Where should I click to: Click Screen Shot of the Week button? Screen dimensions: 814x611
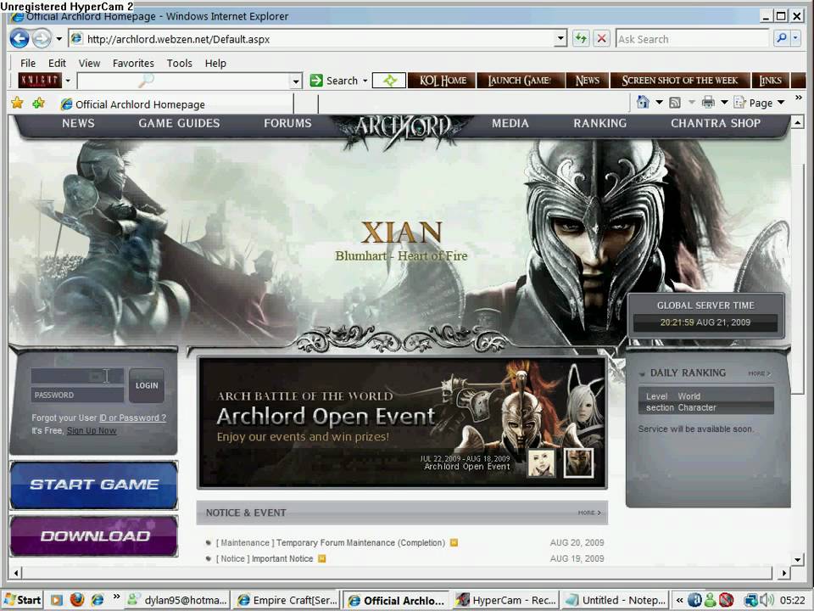680,81
